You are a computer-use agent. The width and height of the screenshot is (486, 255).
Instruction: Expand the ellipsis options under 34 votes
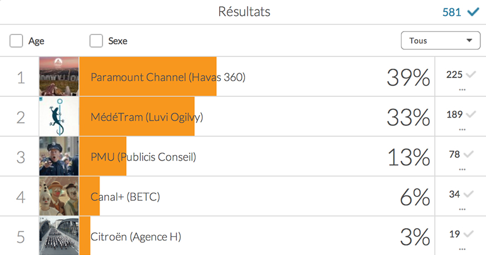[x=462, y=209]
